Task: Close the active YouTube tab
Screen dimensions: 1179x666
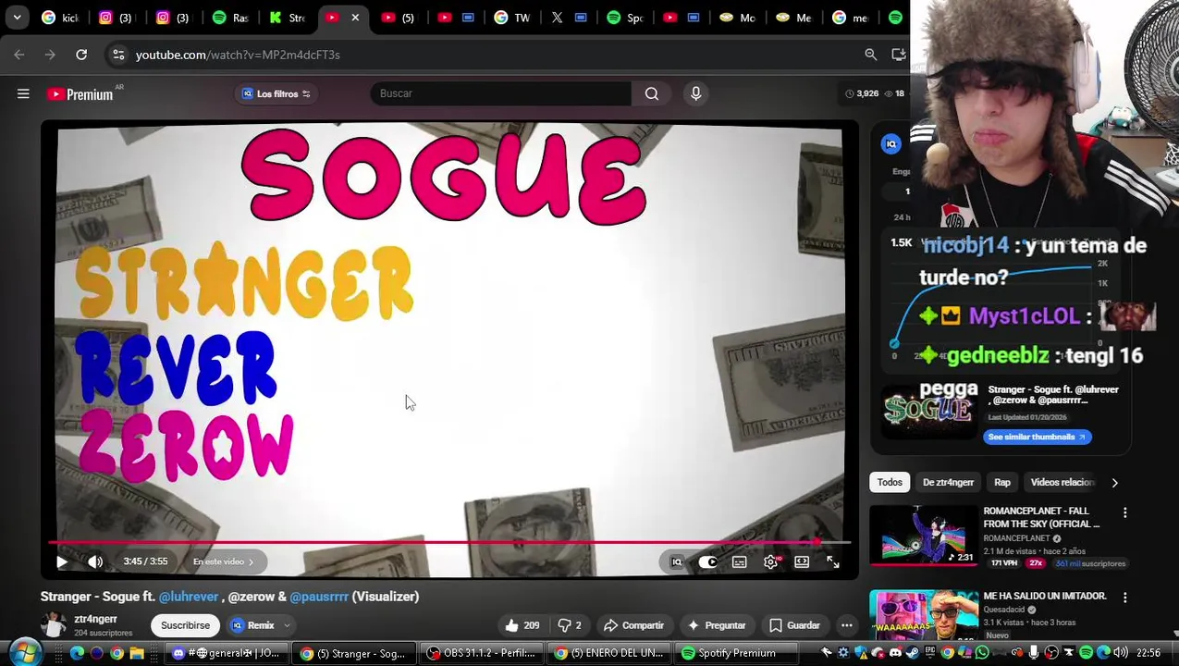Action: click(x=355, y=18)
